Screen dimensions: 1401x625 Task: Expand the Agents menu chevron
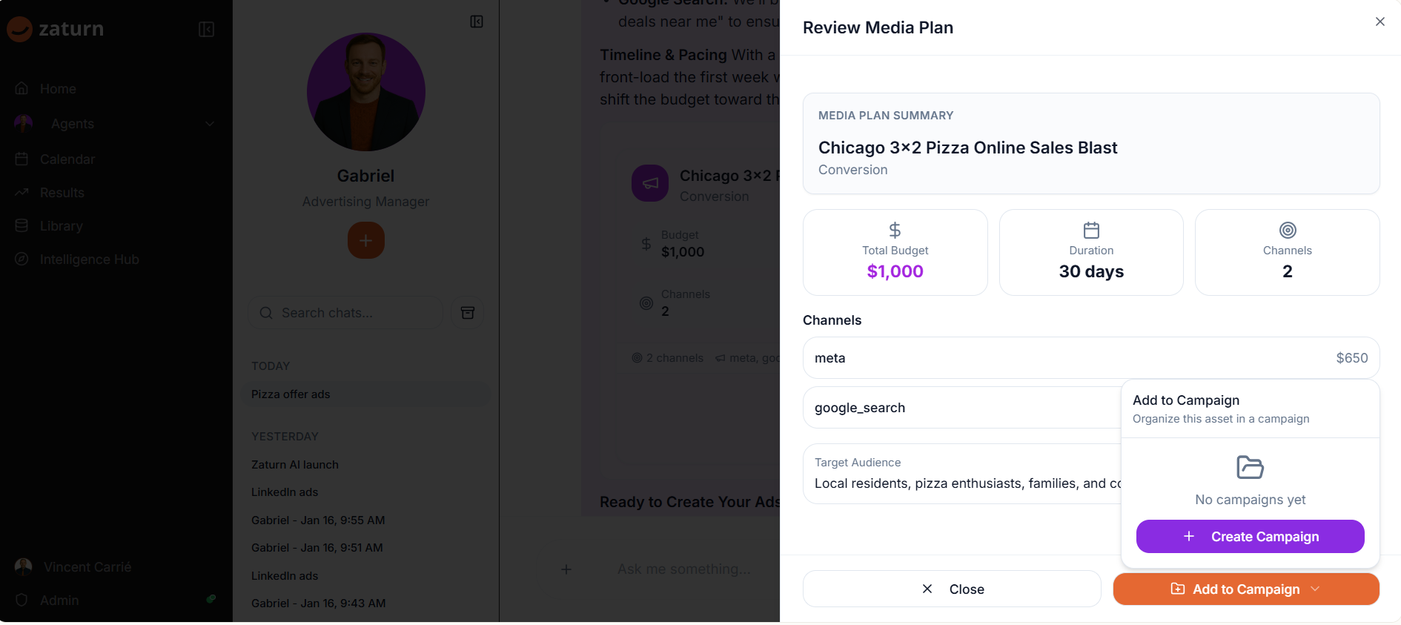pyautogui.click(x=210, y=124)
